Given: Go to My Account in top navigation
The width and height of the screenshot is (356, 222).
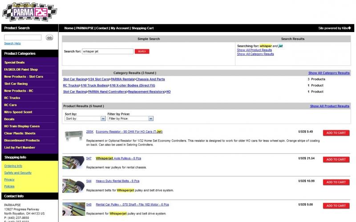Looking at the screenshot, I should (120, 28).
